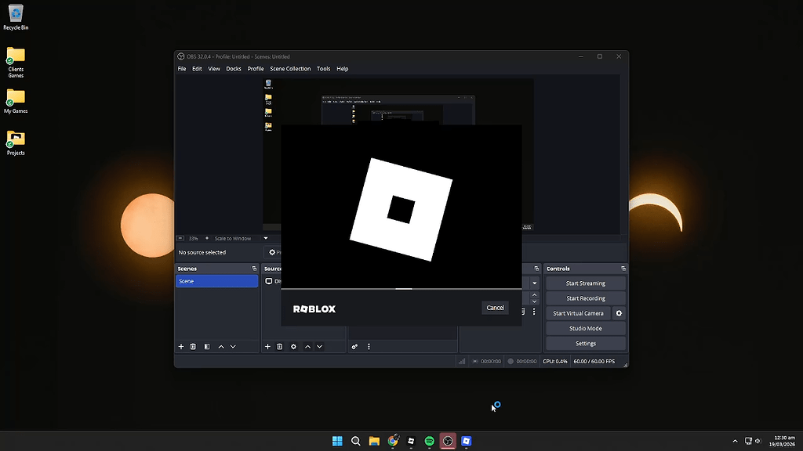Launch Chrome from the taskbar

[x=393, y=441]
